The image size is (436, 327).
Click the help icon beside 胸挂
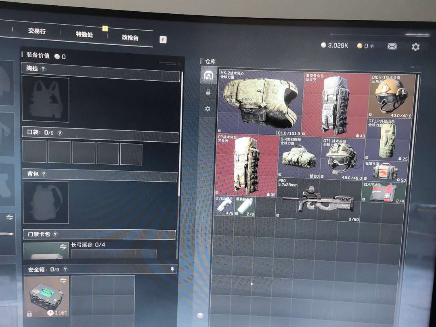tap(43, 69)
